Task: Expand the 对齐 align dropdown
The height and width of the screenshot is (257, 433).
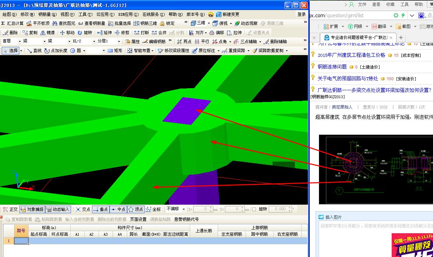Action: [206, 33]
